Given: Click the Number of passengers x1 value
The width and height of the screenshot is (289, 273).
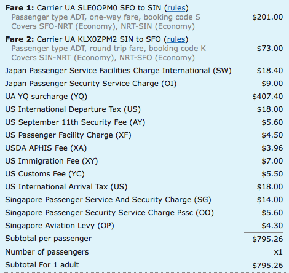Looking at the screenshot, I should click(x=279, y=252).
